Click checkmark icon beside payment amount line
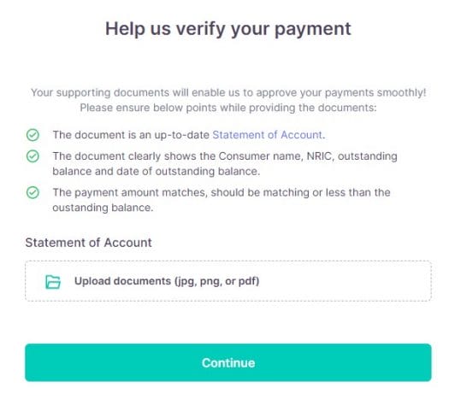The width and height of the screenshot is (455, 405). tap(32, 193)
